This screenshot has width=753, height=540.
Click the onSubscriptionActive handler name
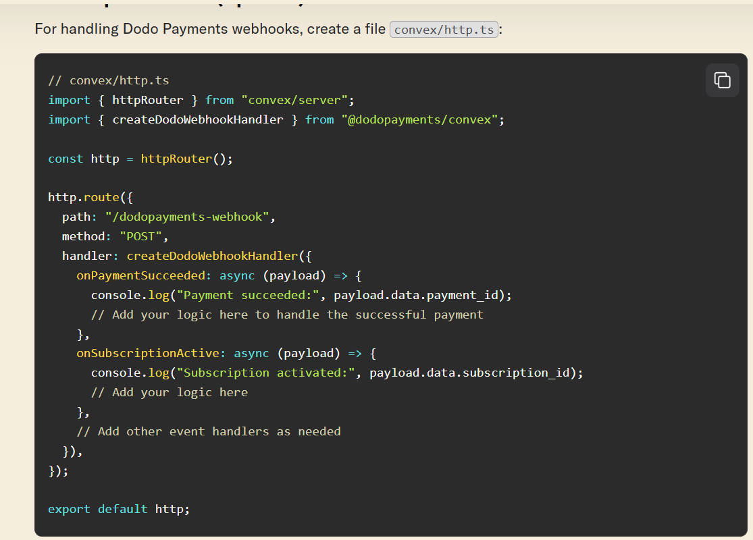149,353
